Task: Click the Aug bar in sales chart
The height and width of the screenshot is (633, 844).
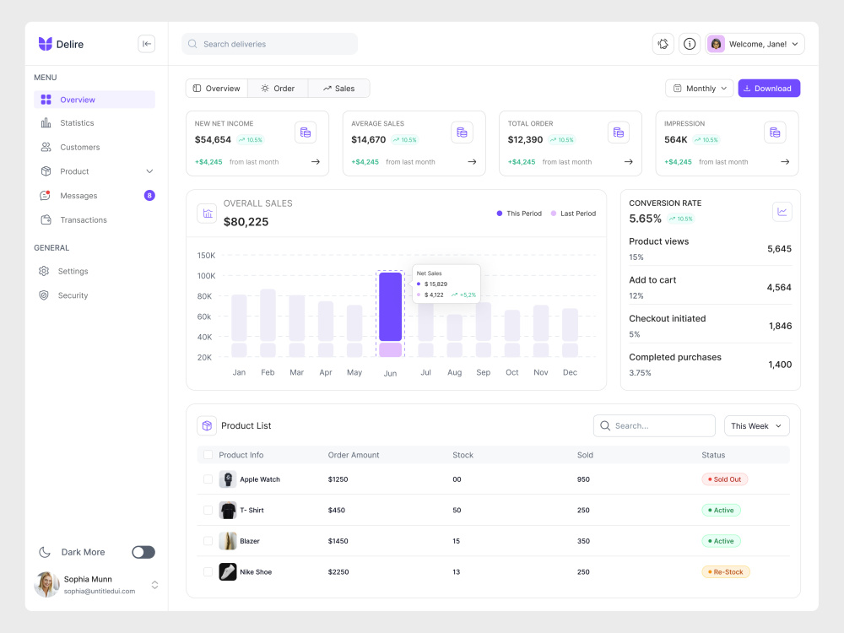Action: [454, 335]
